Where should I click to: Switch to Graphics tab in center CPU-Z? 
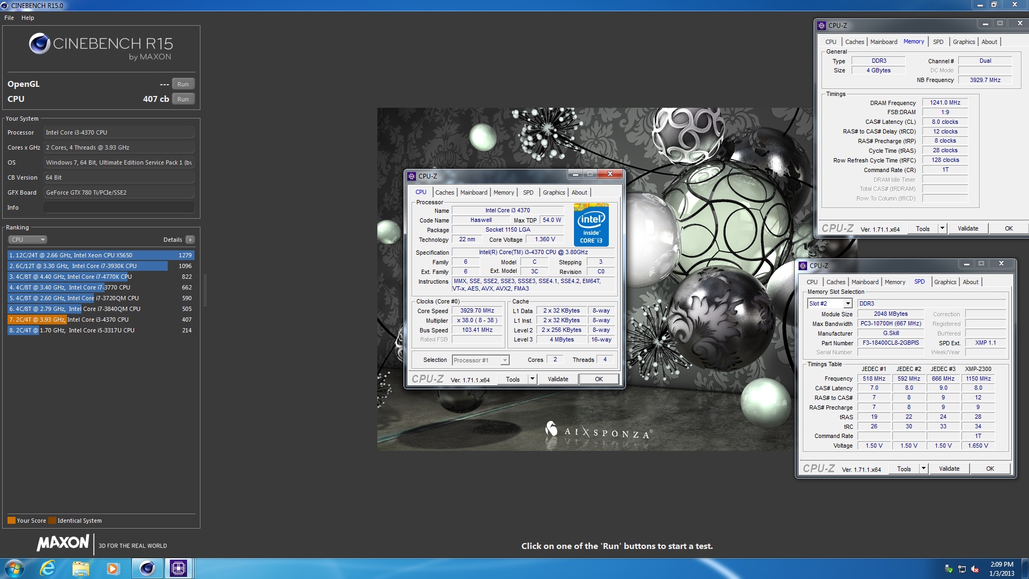(554, 192)
